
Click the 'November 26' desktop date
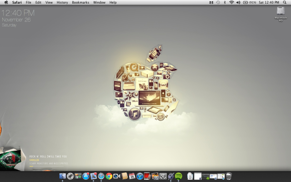point(16,20)
